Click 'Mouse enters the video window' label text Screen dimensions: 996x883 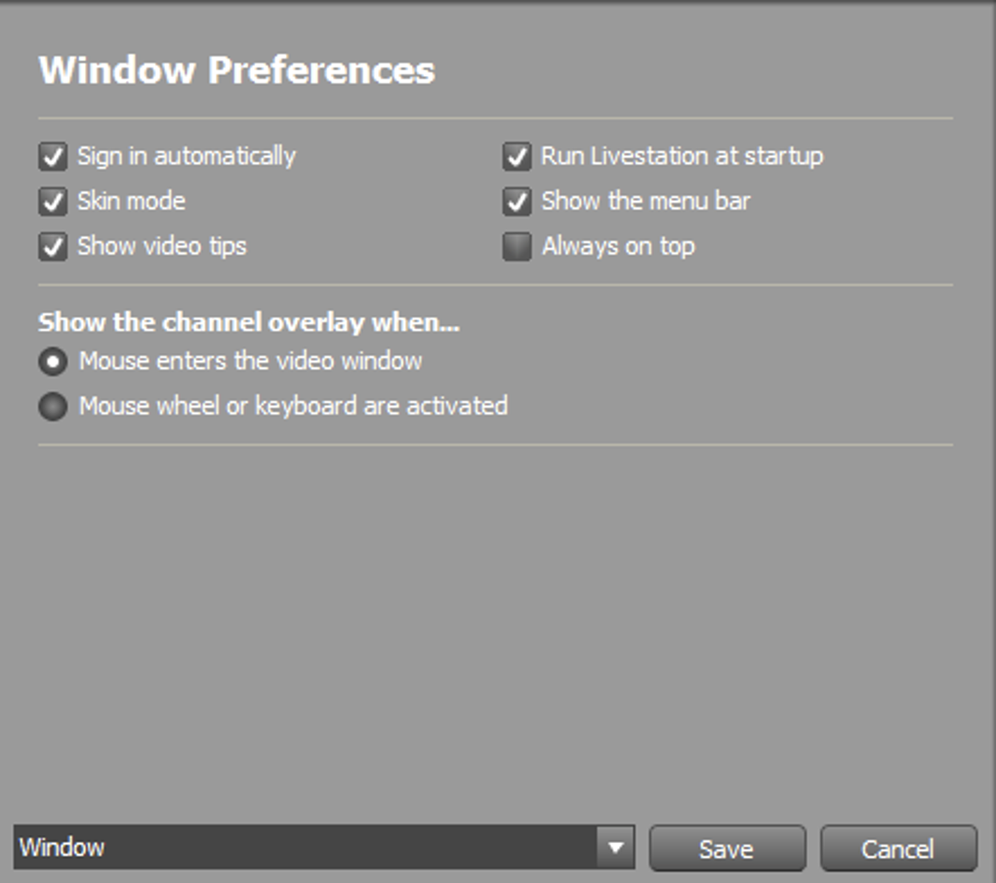tap(250, 361)
